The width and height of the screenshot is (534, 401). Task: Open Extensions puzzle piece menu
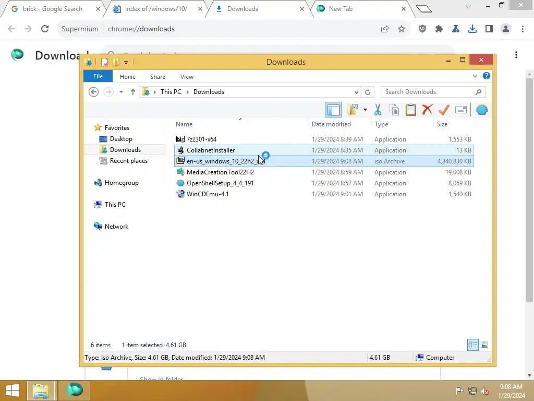click(439, 29)
